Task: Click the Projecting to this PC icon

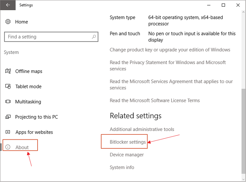Action: pos(8,117)
